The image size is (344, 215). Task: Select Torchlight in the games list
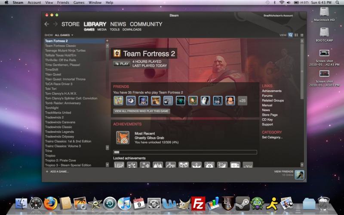pos(52,108)
